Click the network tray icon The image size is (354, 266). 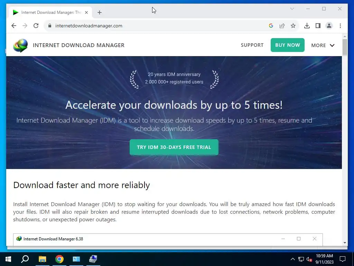pos(301,259)
